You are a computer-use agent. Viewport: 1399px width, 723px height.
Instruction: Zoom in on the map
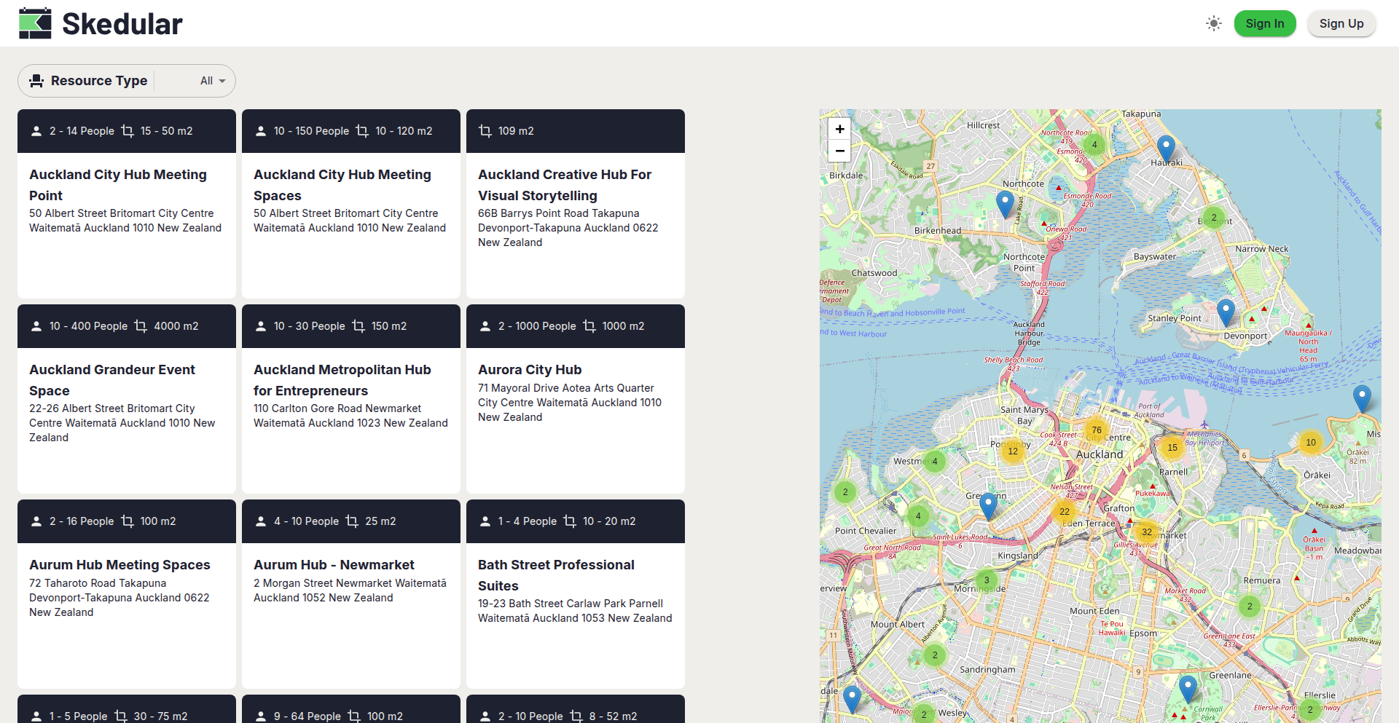pos(839,129)
